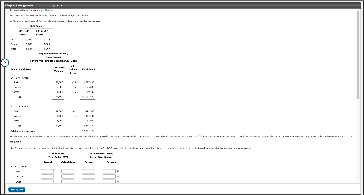Screen dimensions: 364x195
Task: Open the green Sales Budget link in heading
Action: [46, 10]
